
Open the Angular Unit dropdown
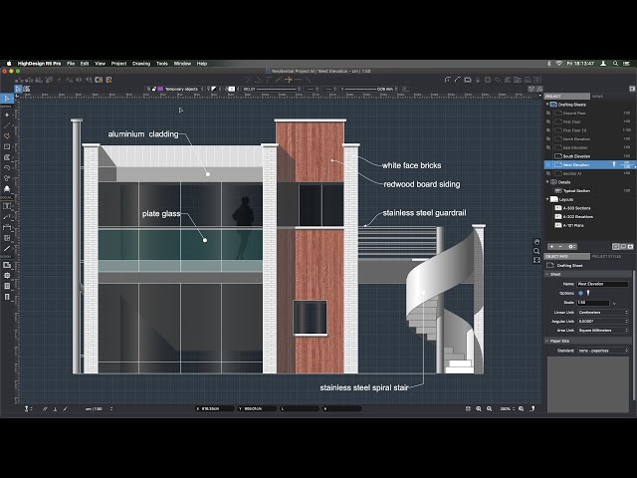point(603,321)
